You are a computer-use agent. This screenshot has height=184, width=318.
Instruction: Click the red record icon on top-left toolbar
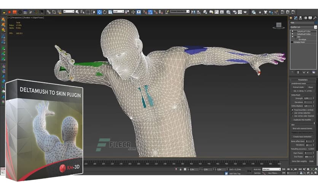[10, 12]
